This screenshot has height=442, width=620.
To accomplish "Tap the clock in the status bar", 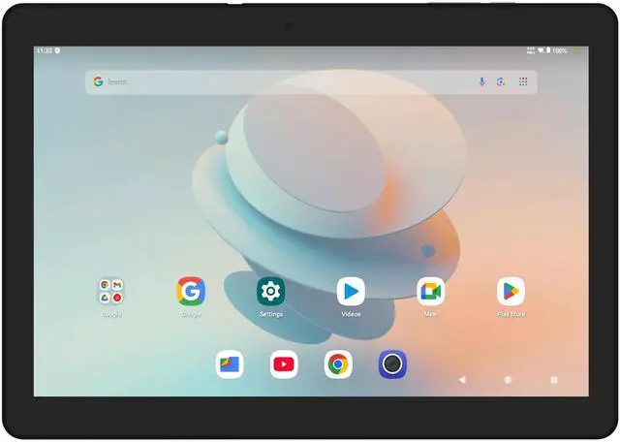I will [45, 50].
